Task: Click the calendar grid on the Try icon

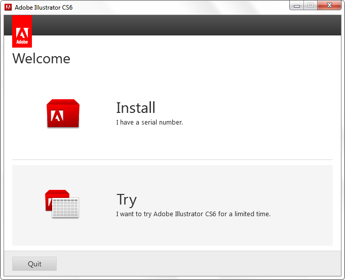Action: tap(66, 208)
